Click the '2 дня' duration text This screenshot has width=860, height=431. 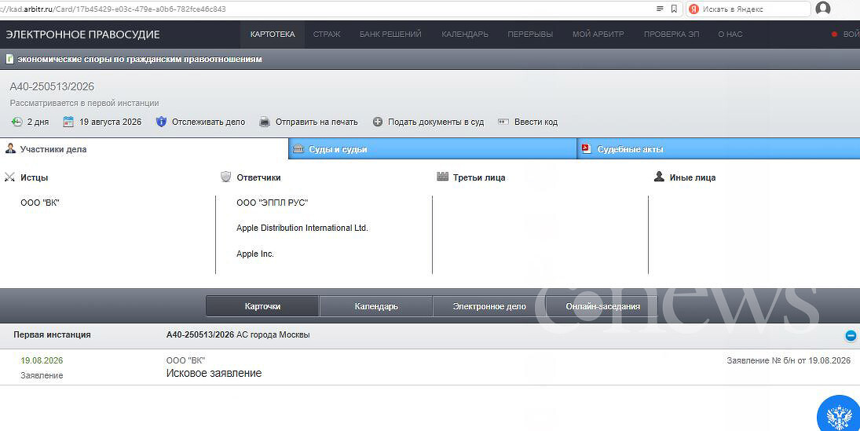38,122
